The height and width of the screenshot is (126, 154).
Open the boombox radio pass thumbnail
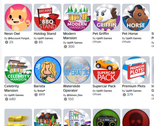point(106,117)
